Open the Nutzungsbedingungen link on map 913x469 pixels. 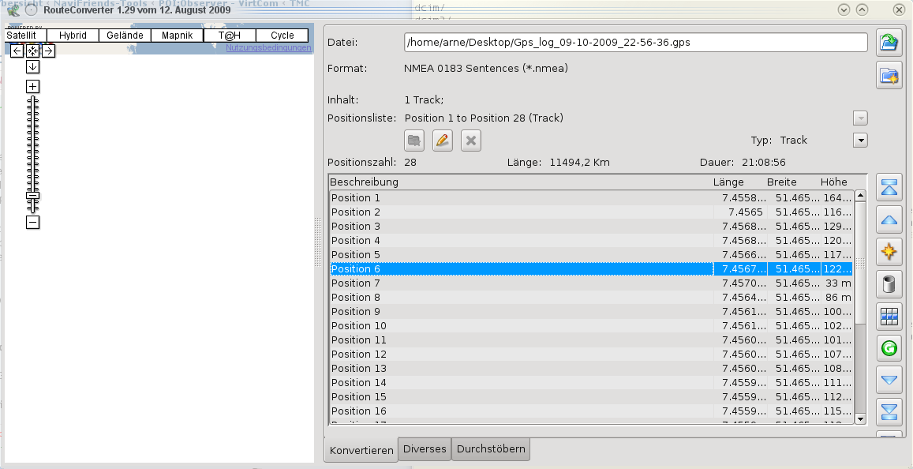pyautogui.click(x=268, y=48)
